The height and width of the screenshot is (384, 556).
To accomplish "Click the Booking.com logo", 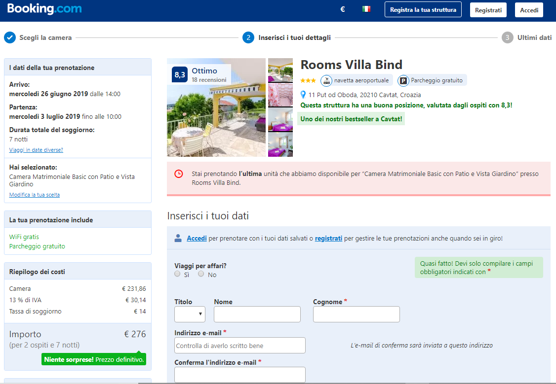I will 44,9.
